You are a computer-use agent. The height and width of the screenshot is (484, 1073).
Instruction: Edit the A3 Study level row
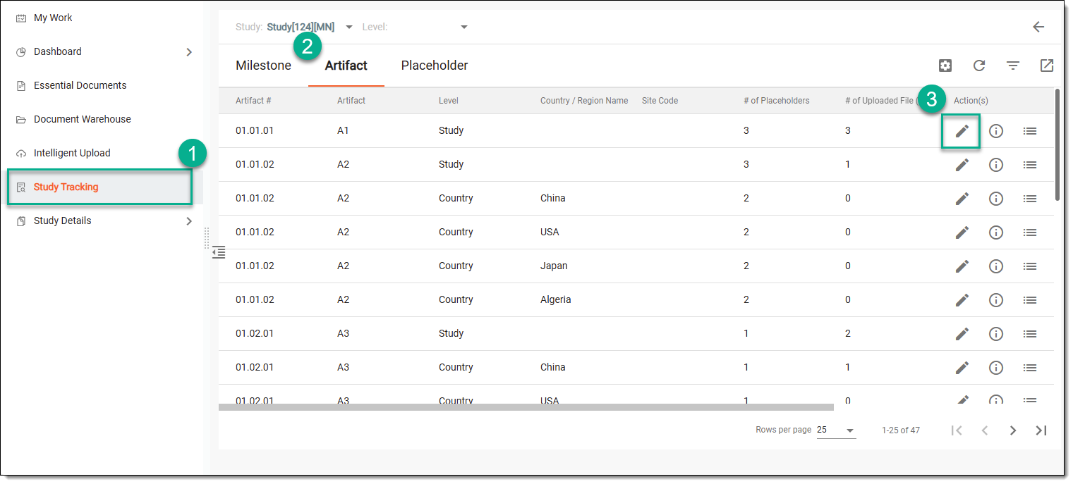pos(962,334)
